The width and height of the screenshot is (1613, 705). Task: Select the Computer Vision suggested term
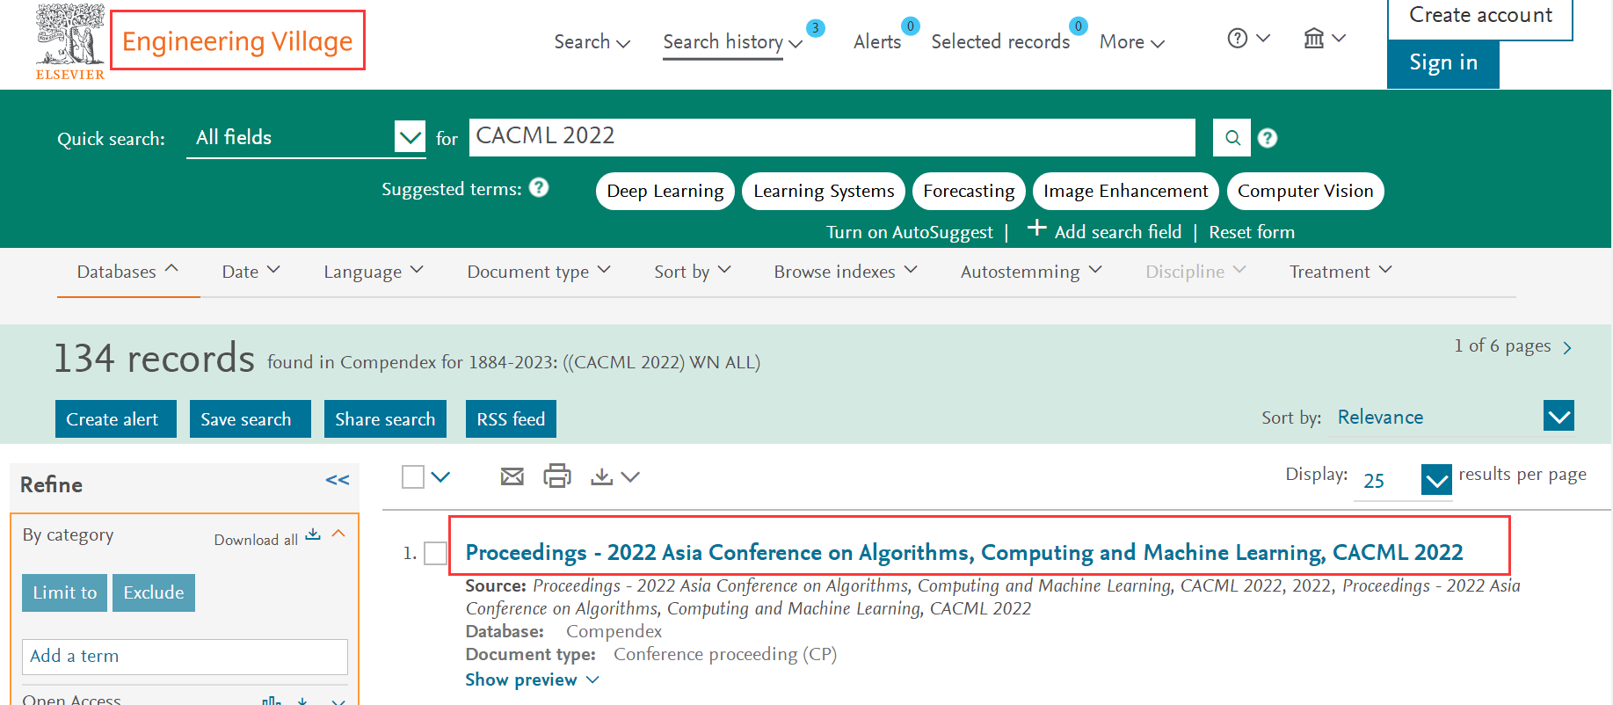pyautogui.click(x=1305, y=191)
